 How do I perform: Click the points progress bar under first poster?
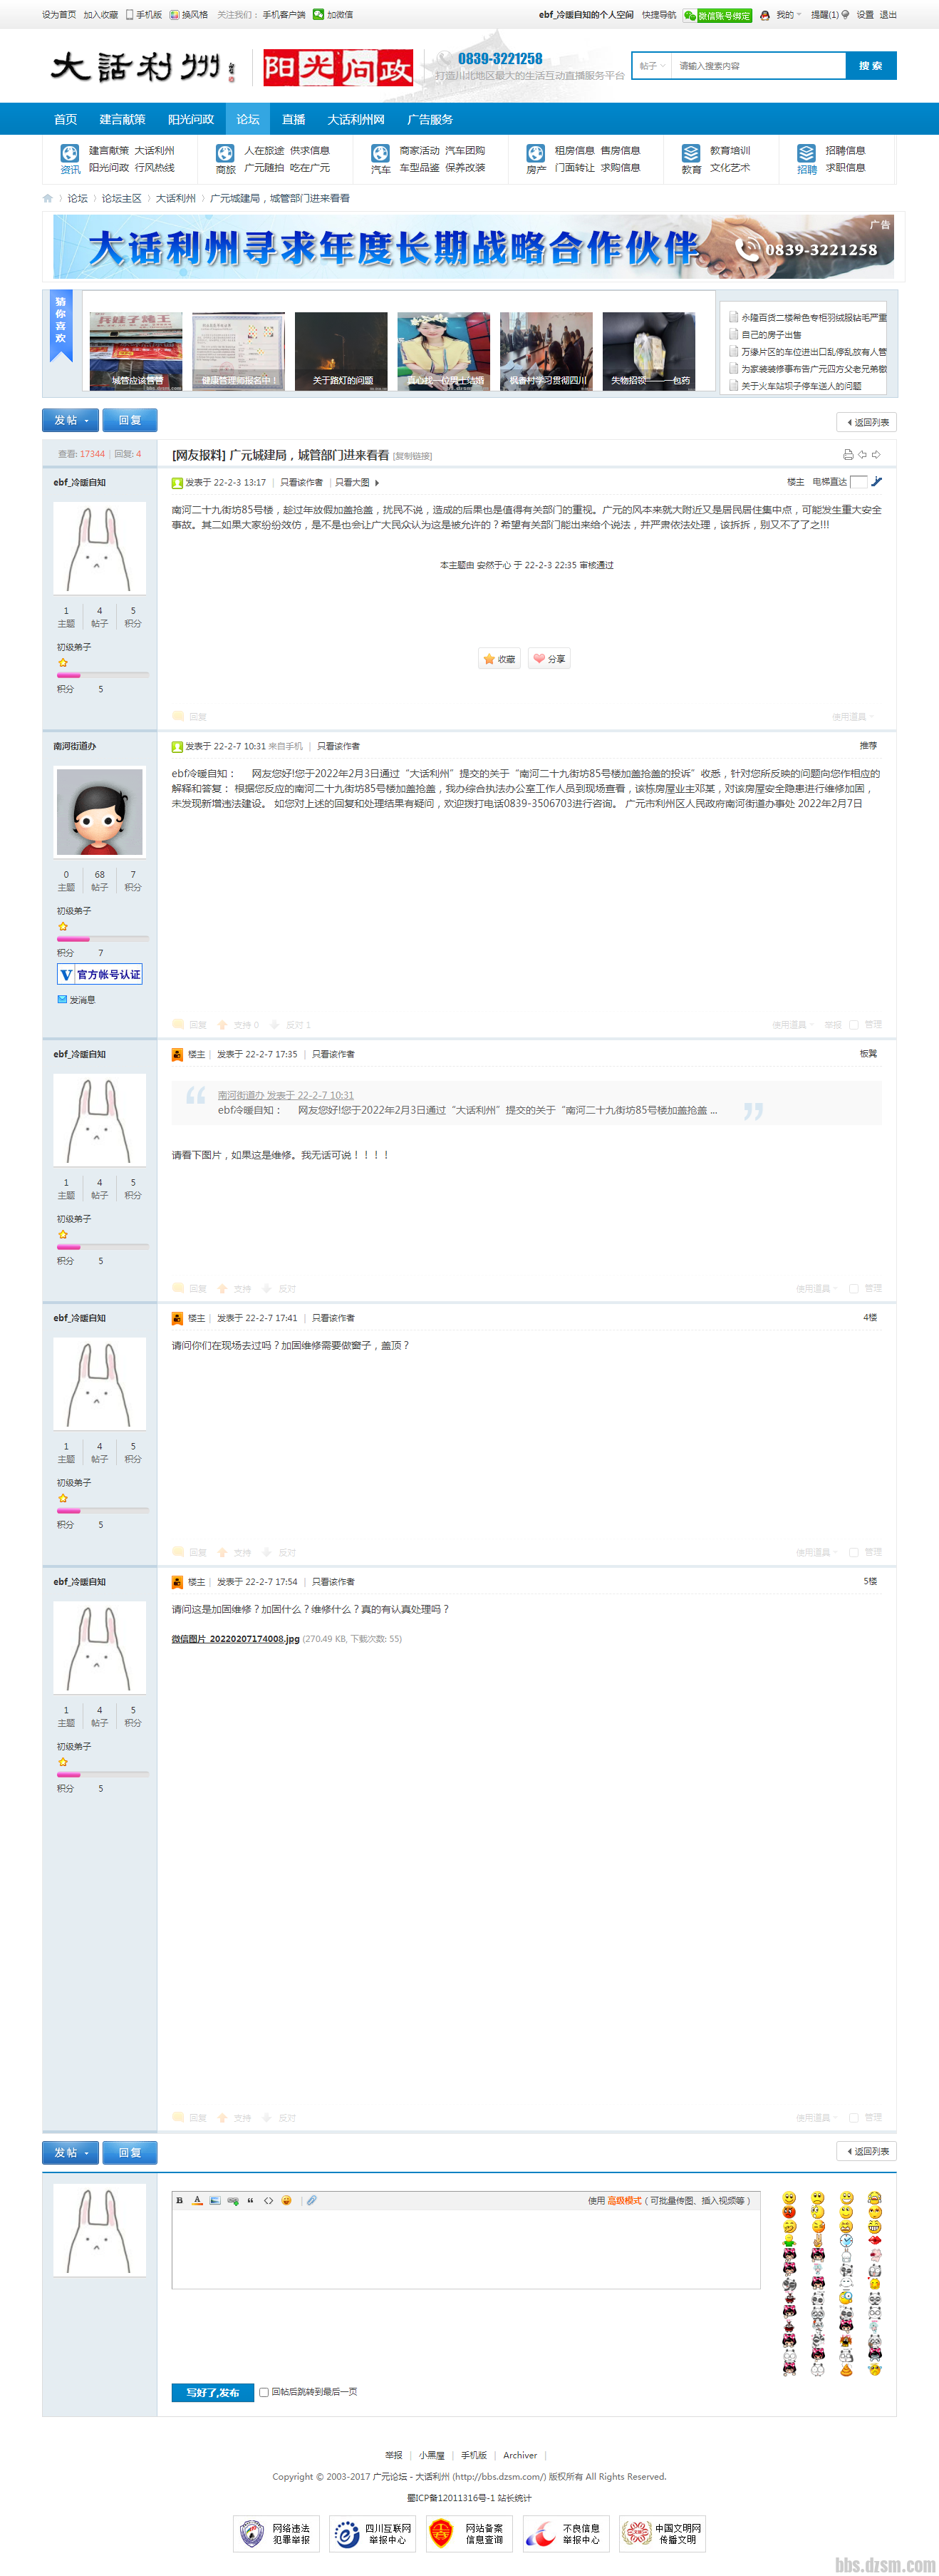[103, 675]
